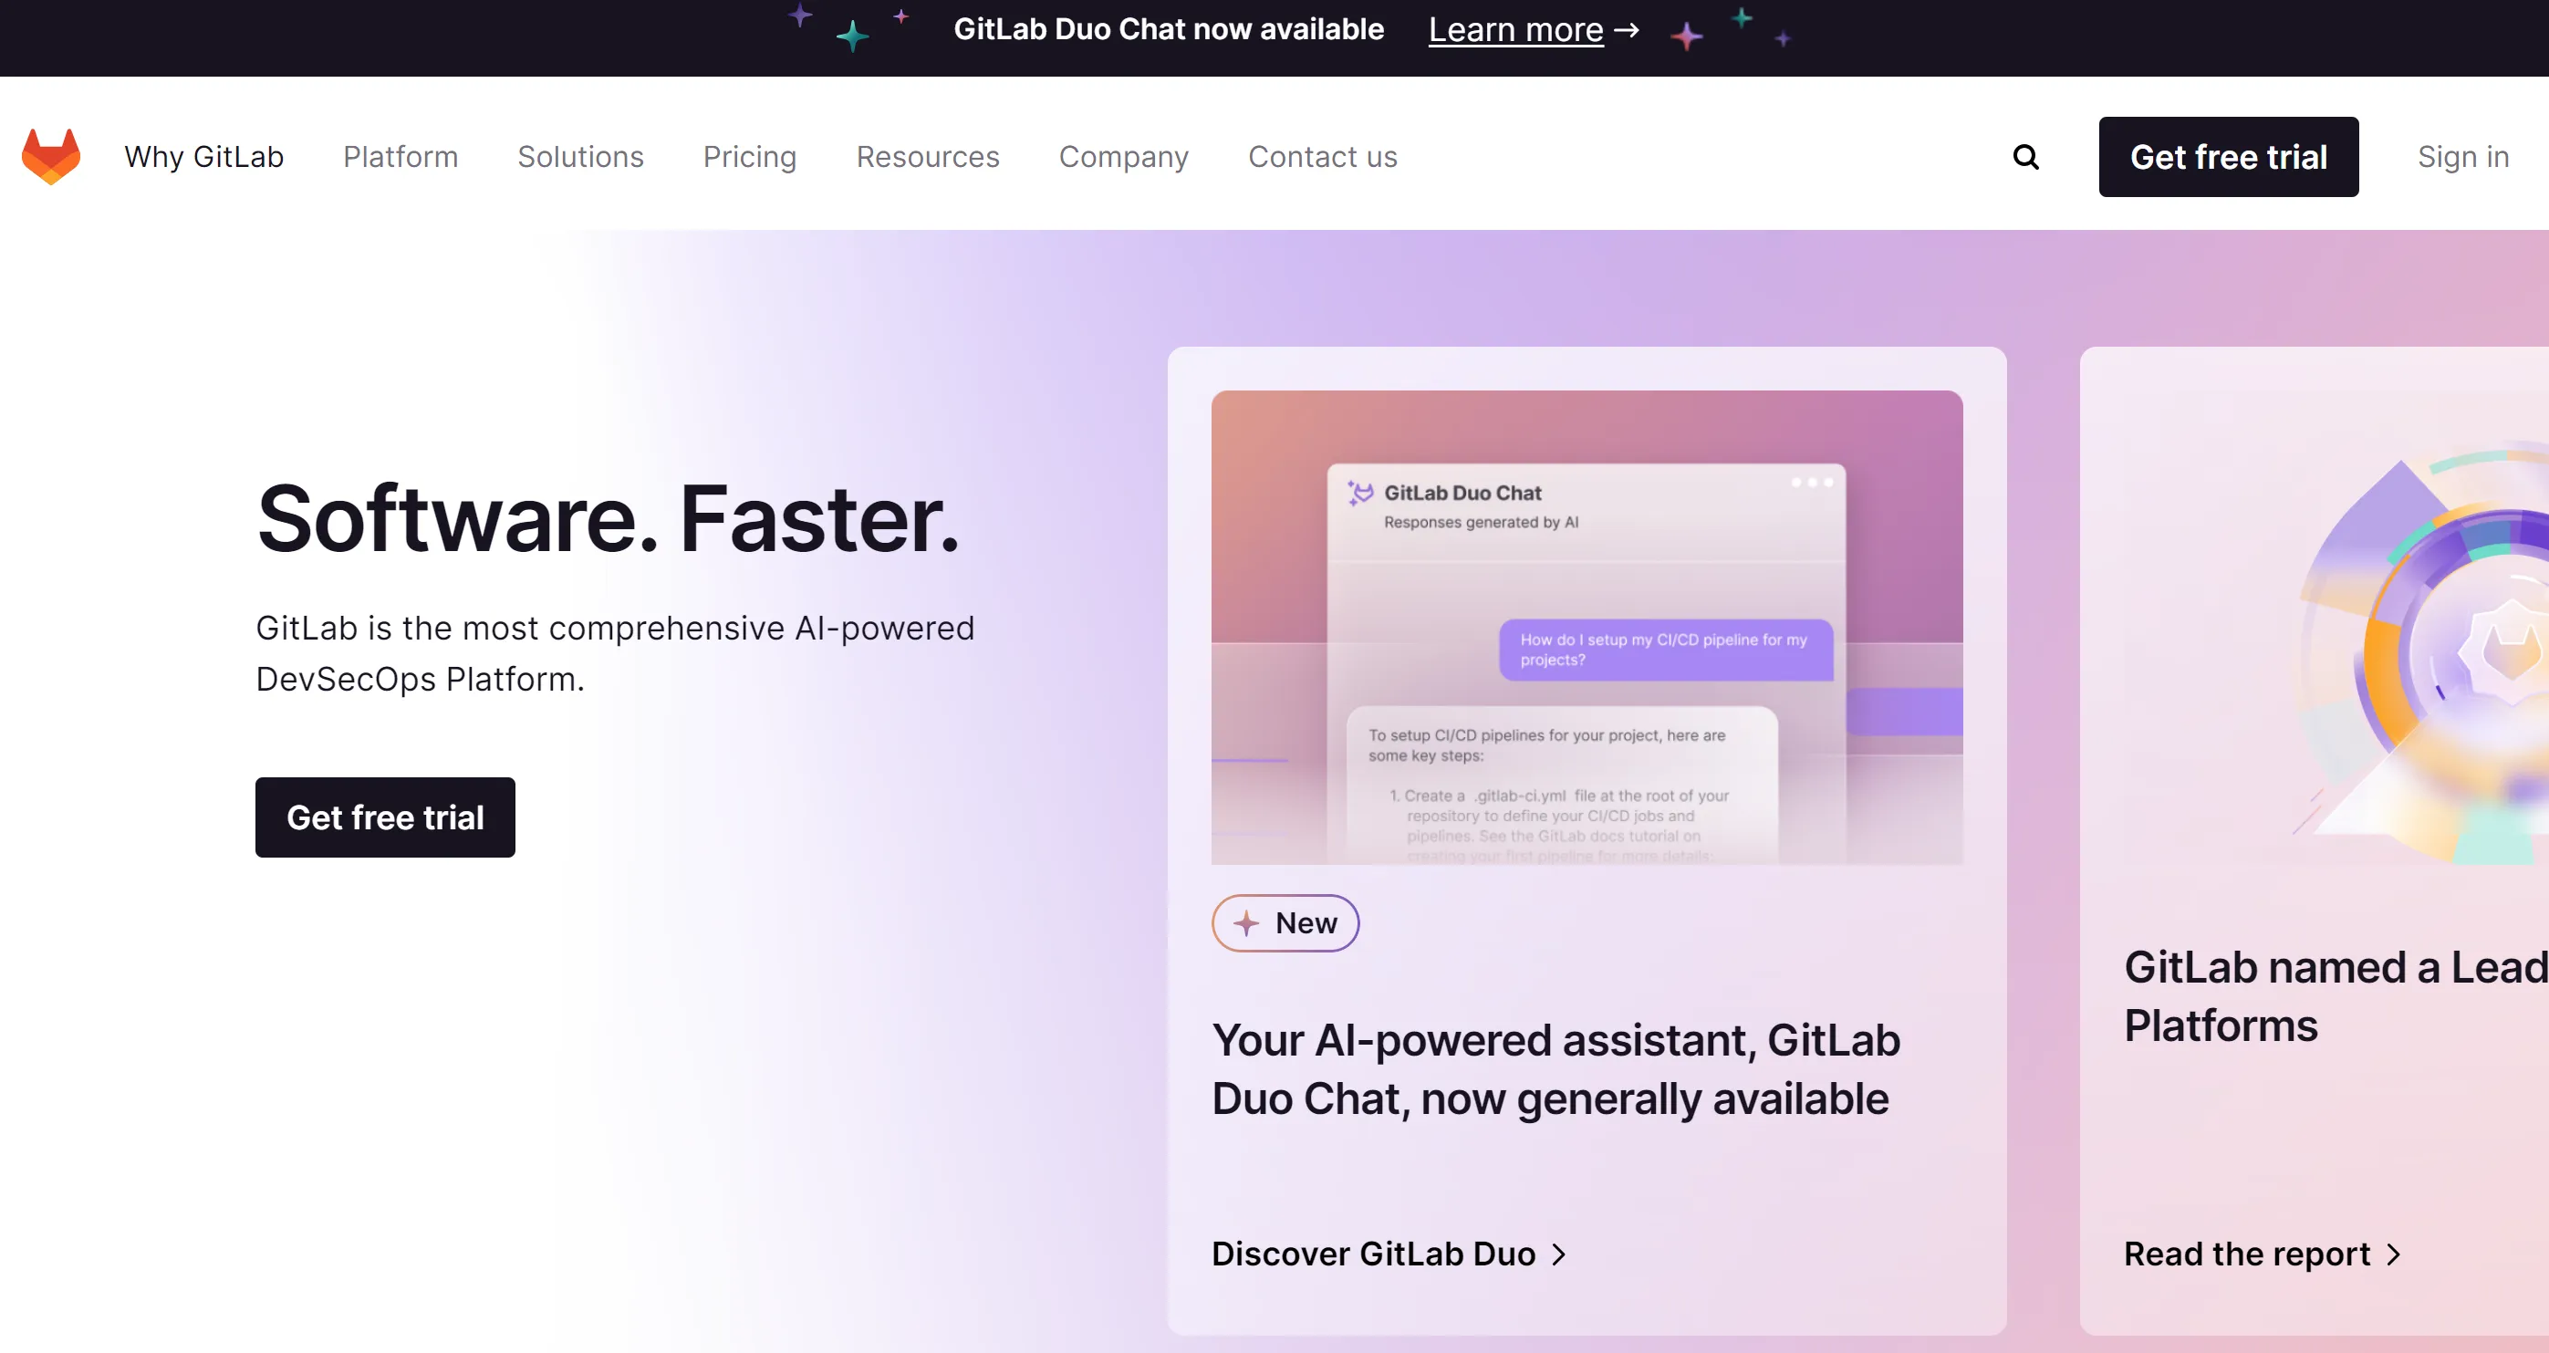The width and height of the screenshot is (2549, 1353).
Task: Click Get free trial in header
Action: click(x=2229, y=157)
